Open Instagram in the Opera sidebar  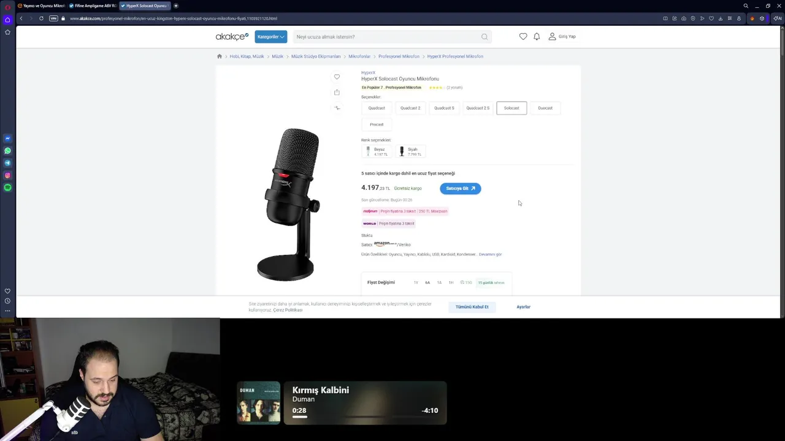pyautogui.click(x=7, y=175)
